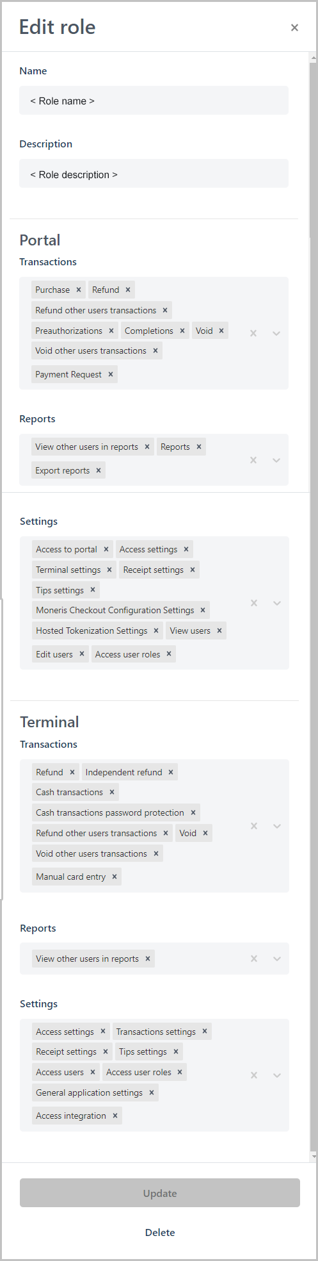Clear all Portal Transactions permissions
The image size is (318, 1261).
(253, 333)
